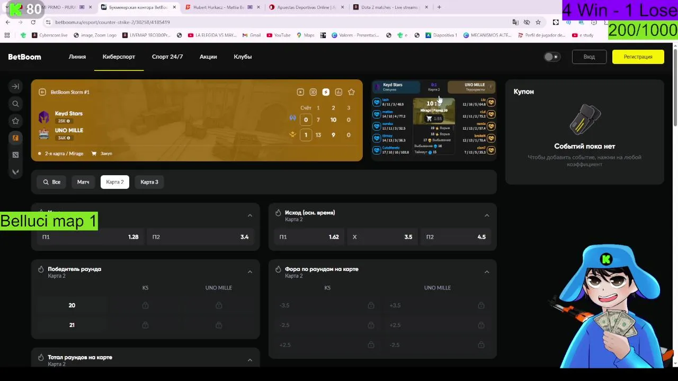Screen dimensions: 678x381
Task: Collapse Фора по раундам на карте panel
Action: [x=487, y=272]
